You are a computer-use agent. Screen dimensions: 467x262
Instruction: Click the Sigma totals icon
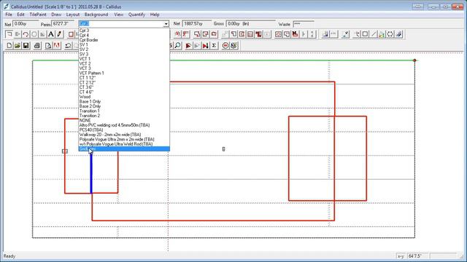click(214, 45)
